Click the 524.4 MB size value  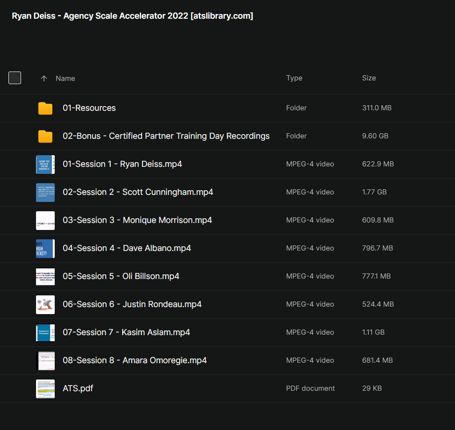378,304
